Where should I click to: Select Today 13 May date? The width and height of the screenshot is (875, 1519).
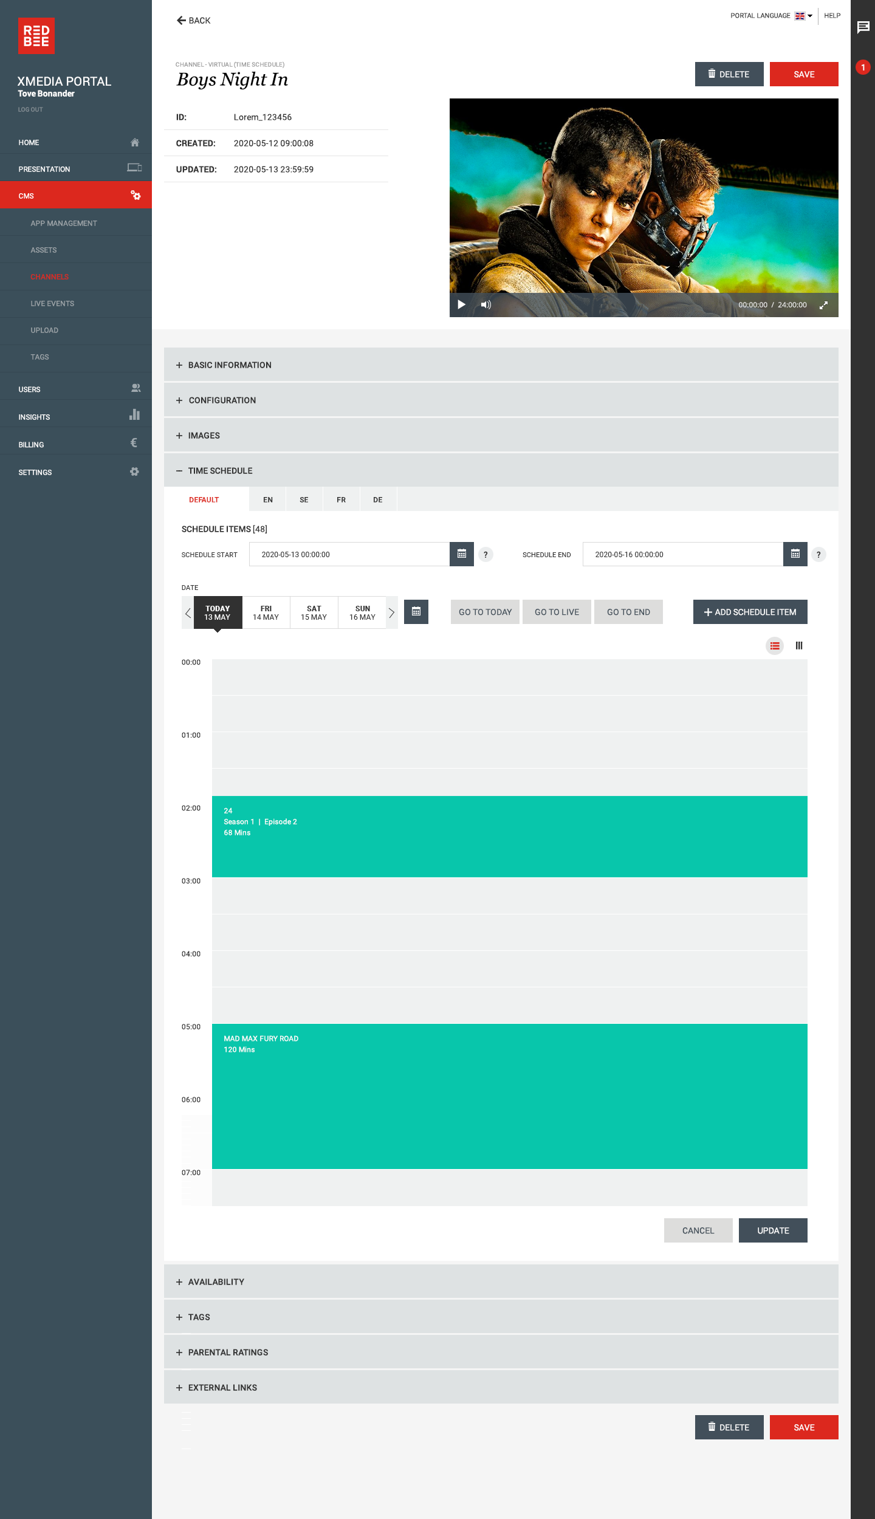[218, 612]
